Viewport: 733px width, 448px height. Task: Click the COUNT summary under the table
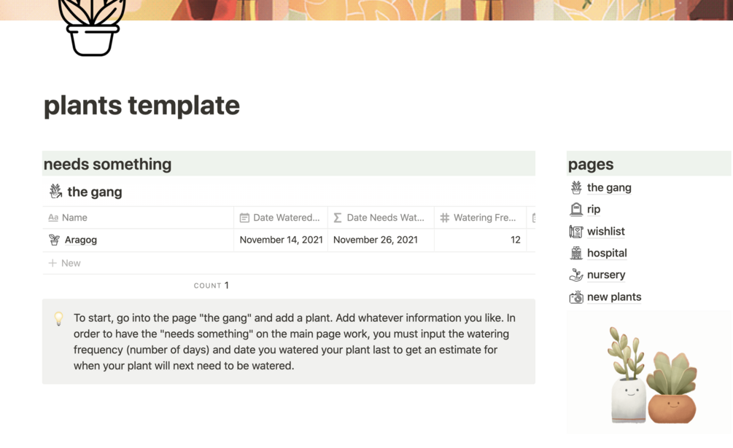[212, 286]
